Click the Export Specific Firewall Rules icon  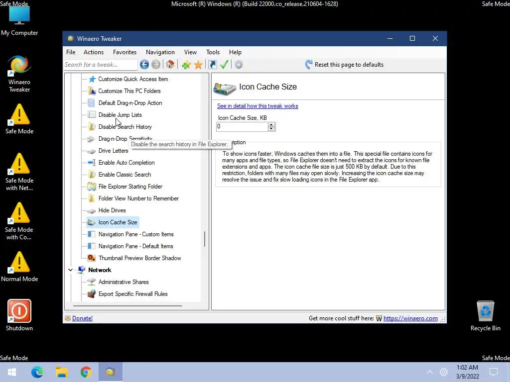pos(92,293)
